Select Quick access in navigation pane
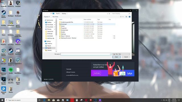Screen dimensions: 182x102 pos(50,20)
